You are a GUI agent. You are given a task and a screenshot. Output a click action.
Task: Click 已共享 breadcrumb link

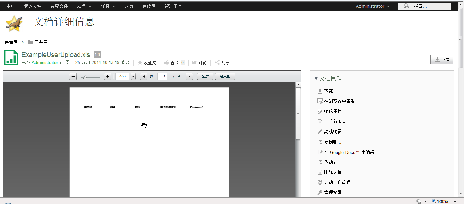coord(41,42)
